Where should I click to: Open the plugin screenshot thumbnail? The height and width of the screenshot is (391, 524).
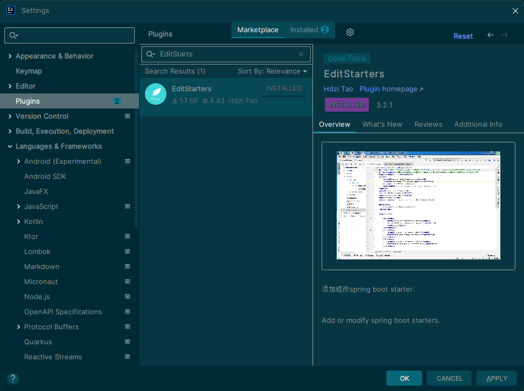[418, 206]
